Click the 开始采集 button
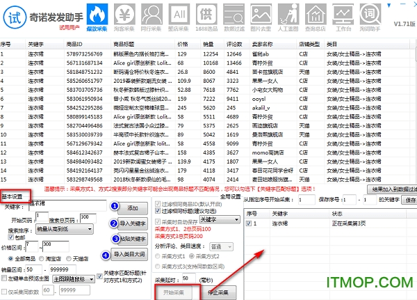The width and height of the screenshot is (417, 300). click(x=174, y=292)
